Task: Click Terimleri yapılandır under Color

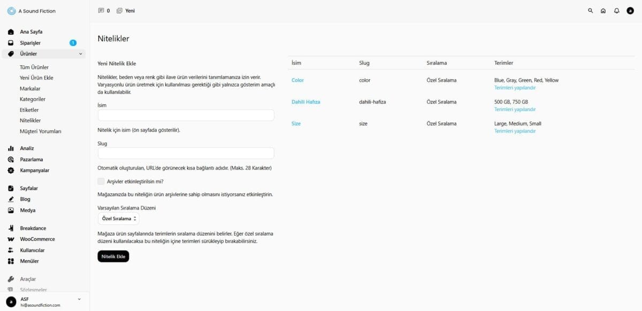Action: click(515, 88)
